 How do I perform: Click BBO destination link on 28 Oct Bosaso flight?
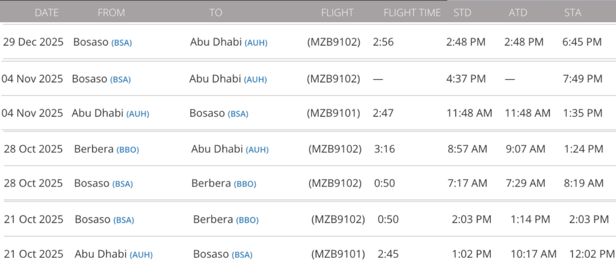tap(244, 184)
